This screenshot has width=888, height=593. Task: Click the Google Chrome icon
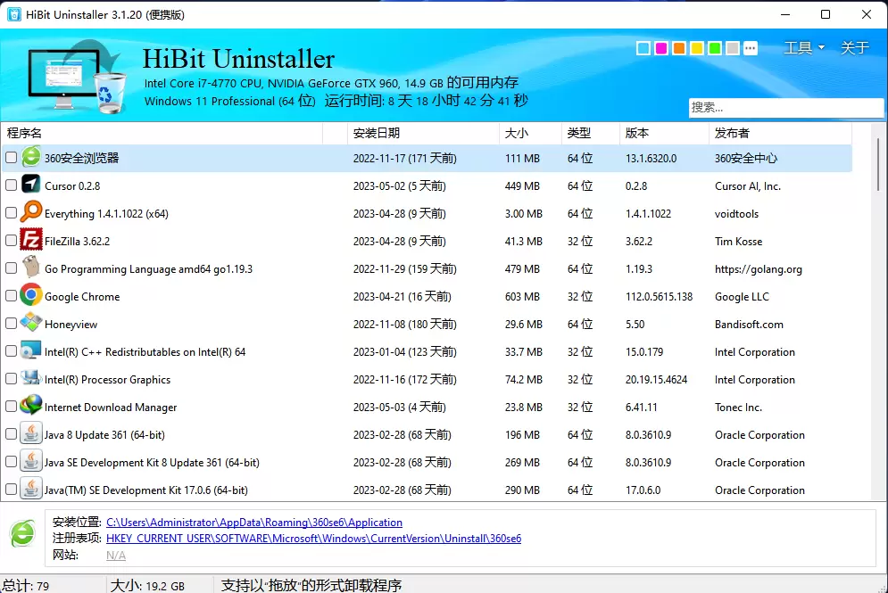[x=31, y=295]
